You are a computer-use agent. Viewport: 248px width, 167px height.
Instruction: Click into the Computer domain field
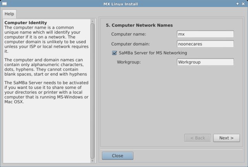pyautogui.click(x=205, y=44)
